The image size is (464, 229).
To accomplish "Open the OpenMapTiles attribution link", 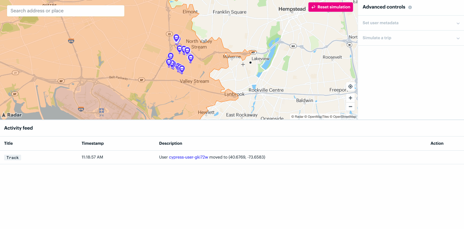I will tap(316, 117).
